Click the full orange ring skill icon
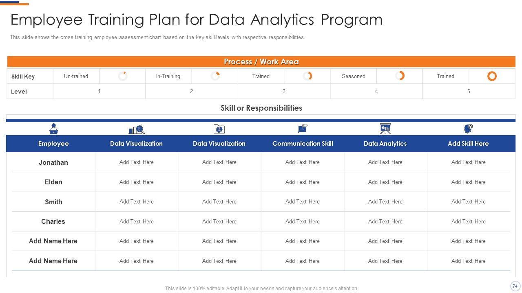 point(492,76)
